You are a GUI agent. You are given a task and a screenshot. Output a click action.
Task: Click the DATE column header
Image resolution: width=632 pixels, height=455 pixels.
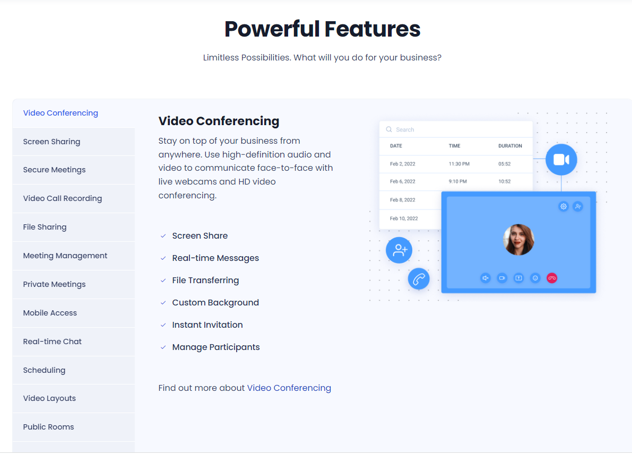(396, 146)
